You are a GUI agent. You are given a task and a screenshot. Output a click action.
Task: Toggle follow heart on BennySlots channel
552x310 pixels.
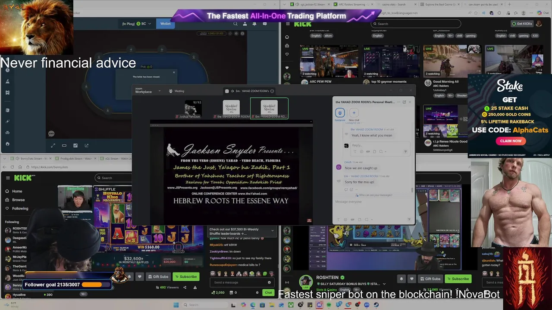click(x=140, y=277)
